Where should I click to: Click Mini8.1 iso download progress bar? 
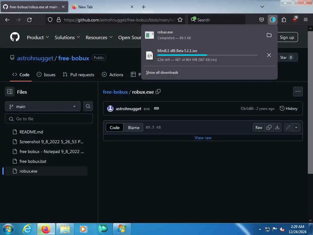pos(207,55)
